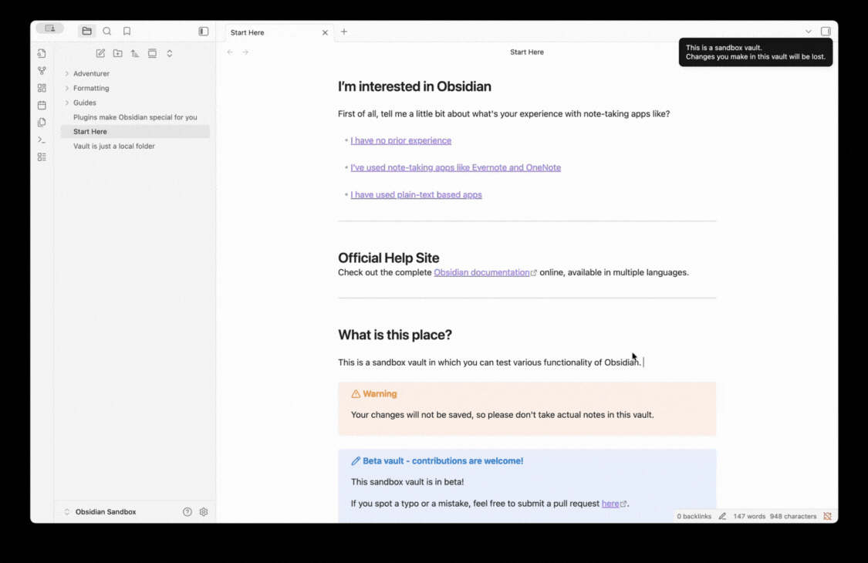The width and height of the screenshot is (868, 563).
Task: Open canvas ribbon icon with four squares
Action: pos(42,88)
